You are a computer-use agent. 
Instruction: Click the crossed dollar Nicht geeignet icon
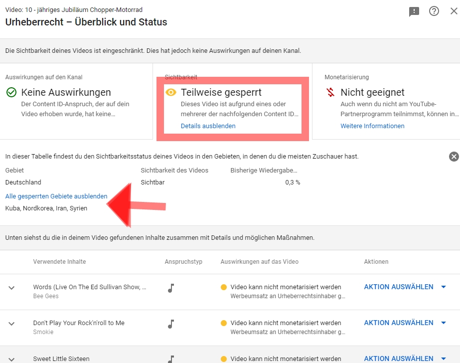click(330, 92)
